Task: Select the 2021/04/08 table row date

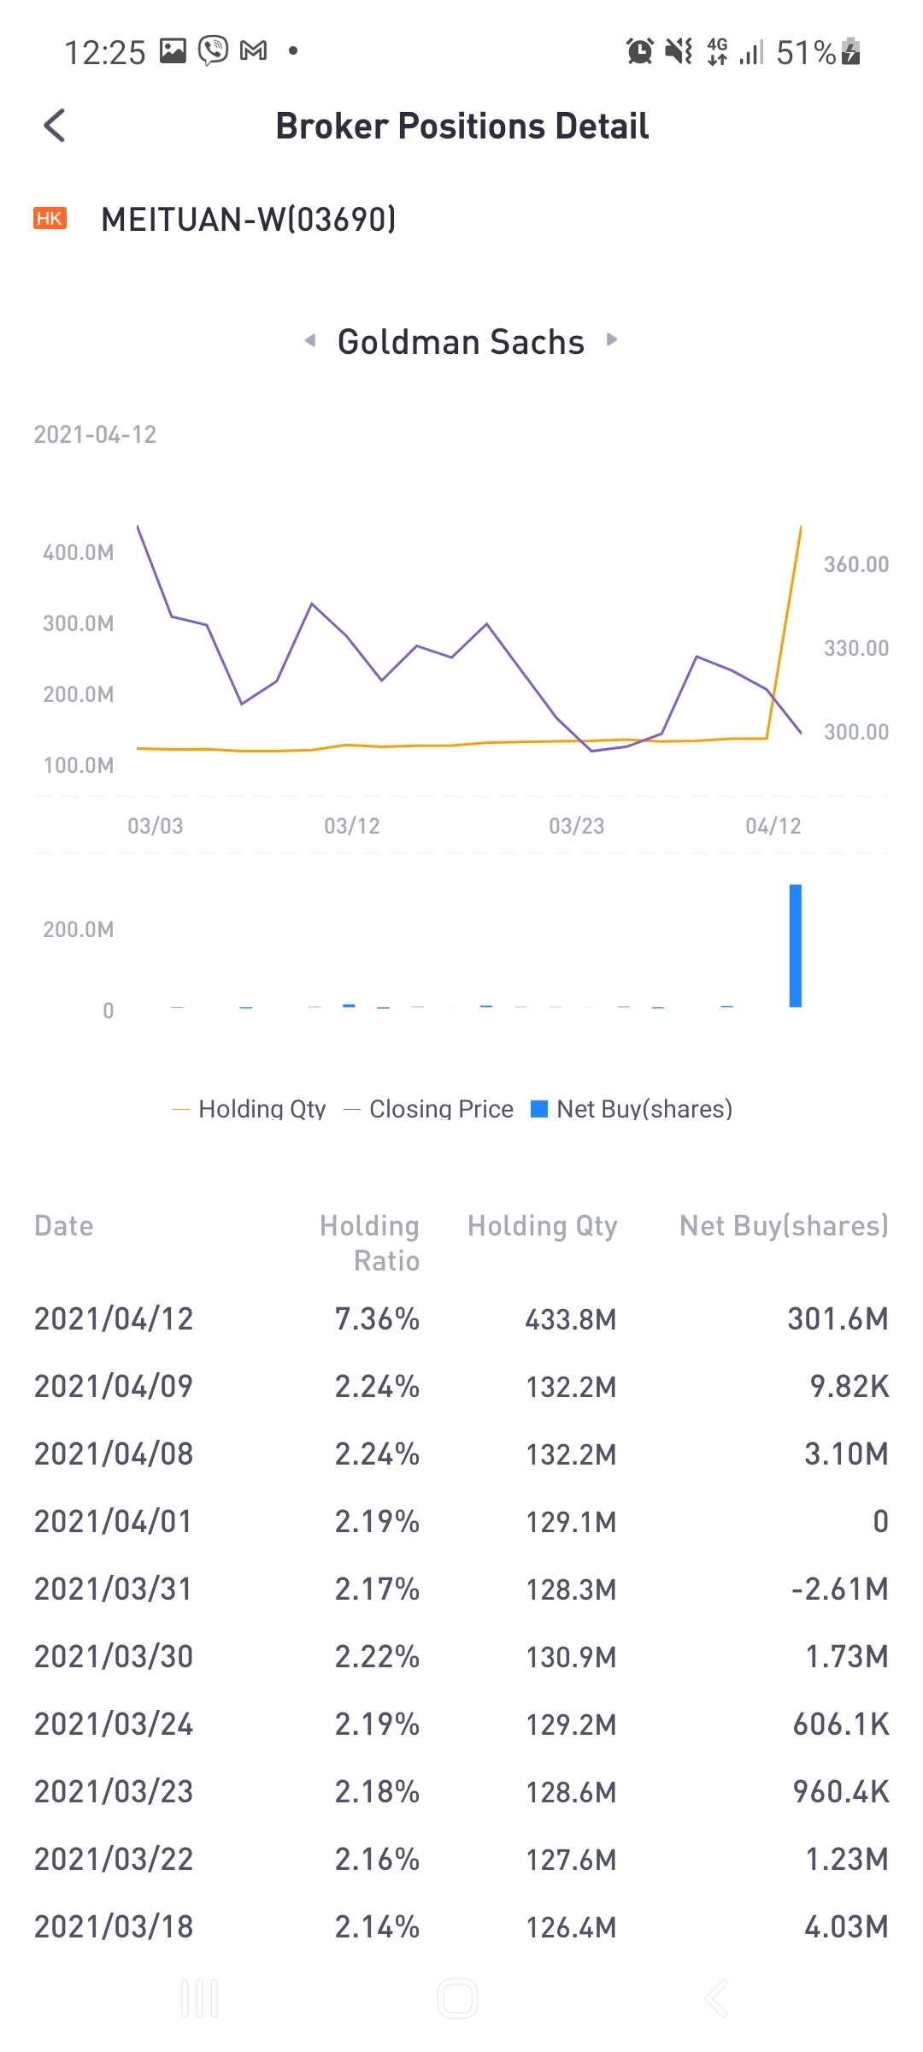Action: tap(114, 1453)
